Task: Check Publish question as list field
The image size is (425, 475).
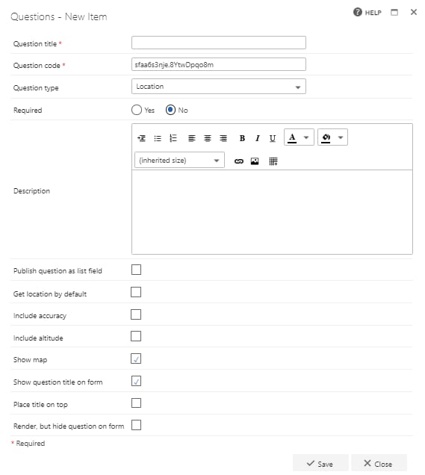Action: pyautogui.click(x=137, y=270)
